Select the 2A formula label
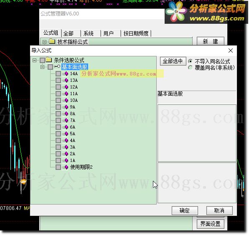Viewport: 249px width, 235px height. point(73,154)
